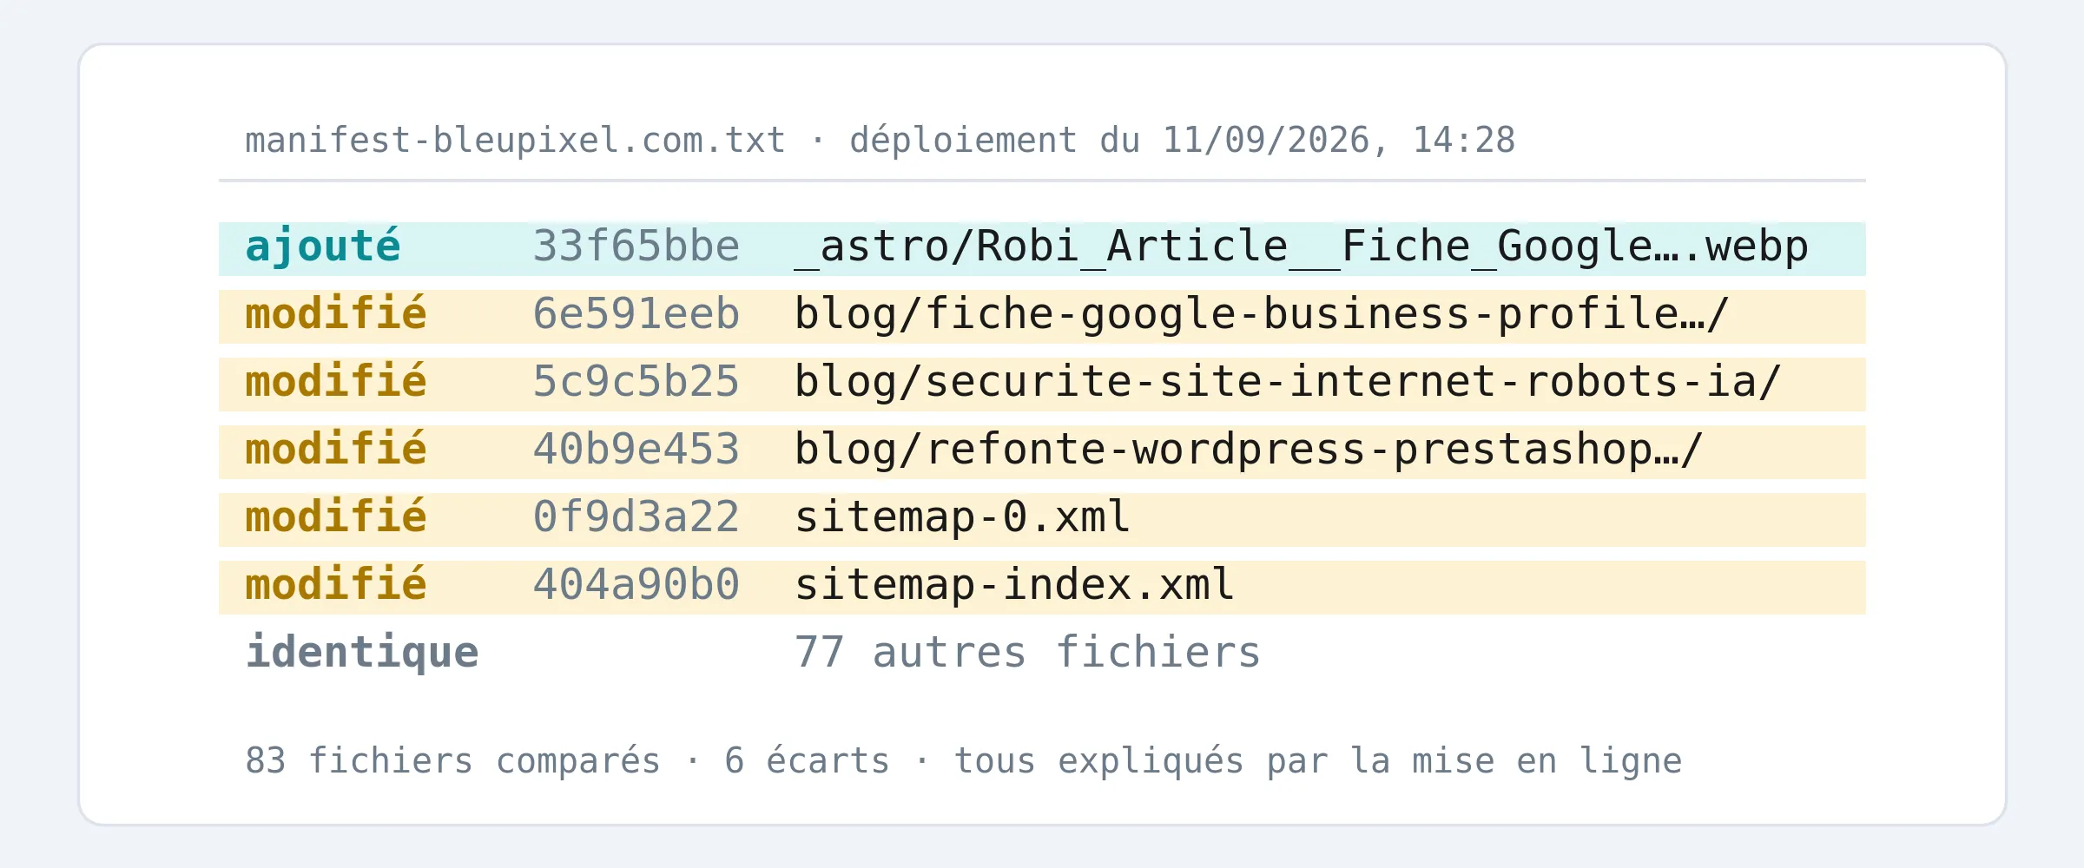Click the "ajouté" status label
Viewport: 2084px width, 868px height.
click(x=323, y=247)
